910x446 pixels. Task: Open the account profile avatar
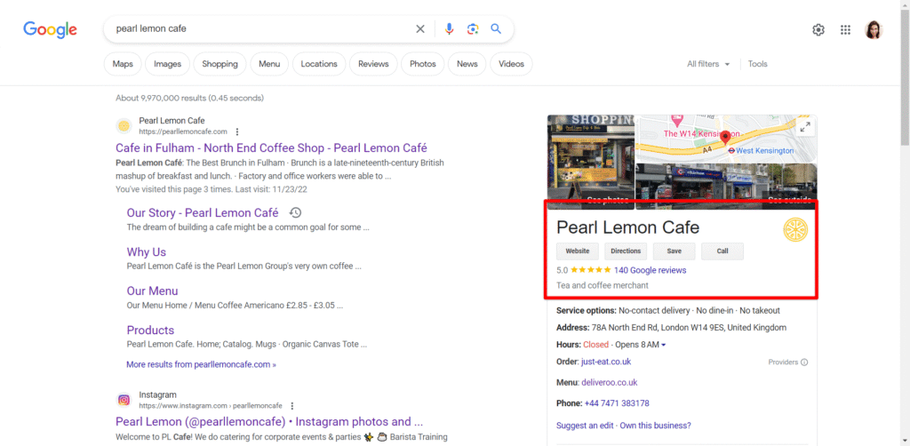point(874,30)
